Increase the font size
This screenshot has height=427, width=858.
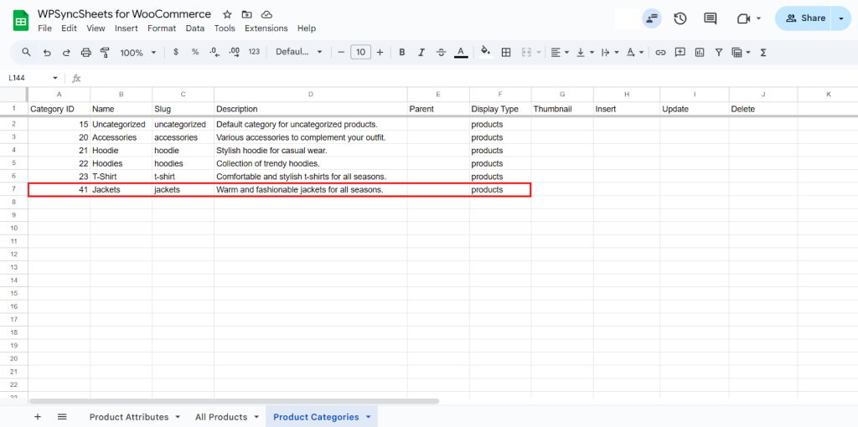pos(380,53)
